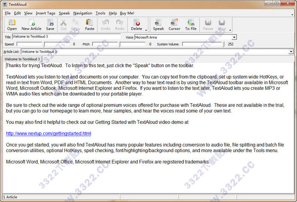The image size is (297, 202).
Task: Adjust the Pitch slider
Action: 119,44
